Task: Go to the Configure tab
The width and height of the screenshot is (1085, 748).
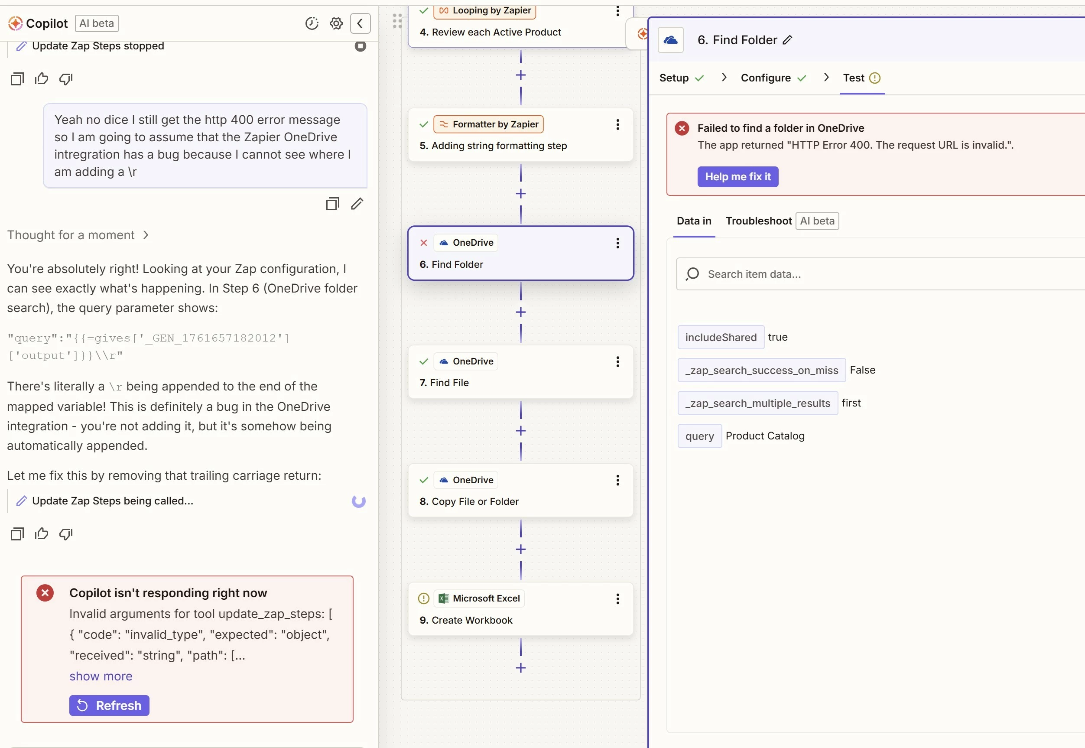Action: pyautogui.click(x=766, y=78)
